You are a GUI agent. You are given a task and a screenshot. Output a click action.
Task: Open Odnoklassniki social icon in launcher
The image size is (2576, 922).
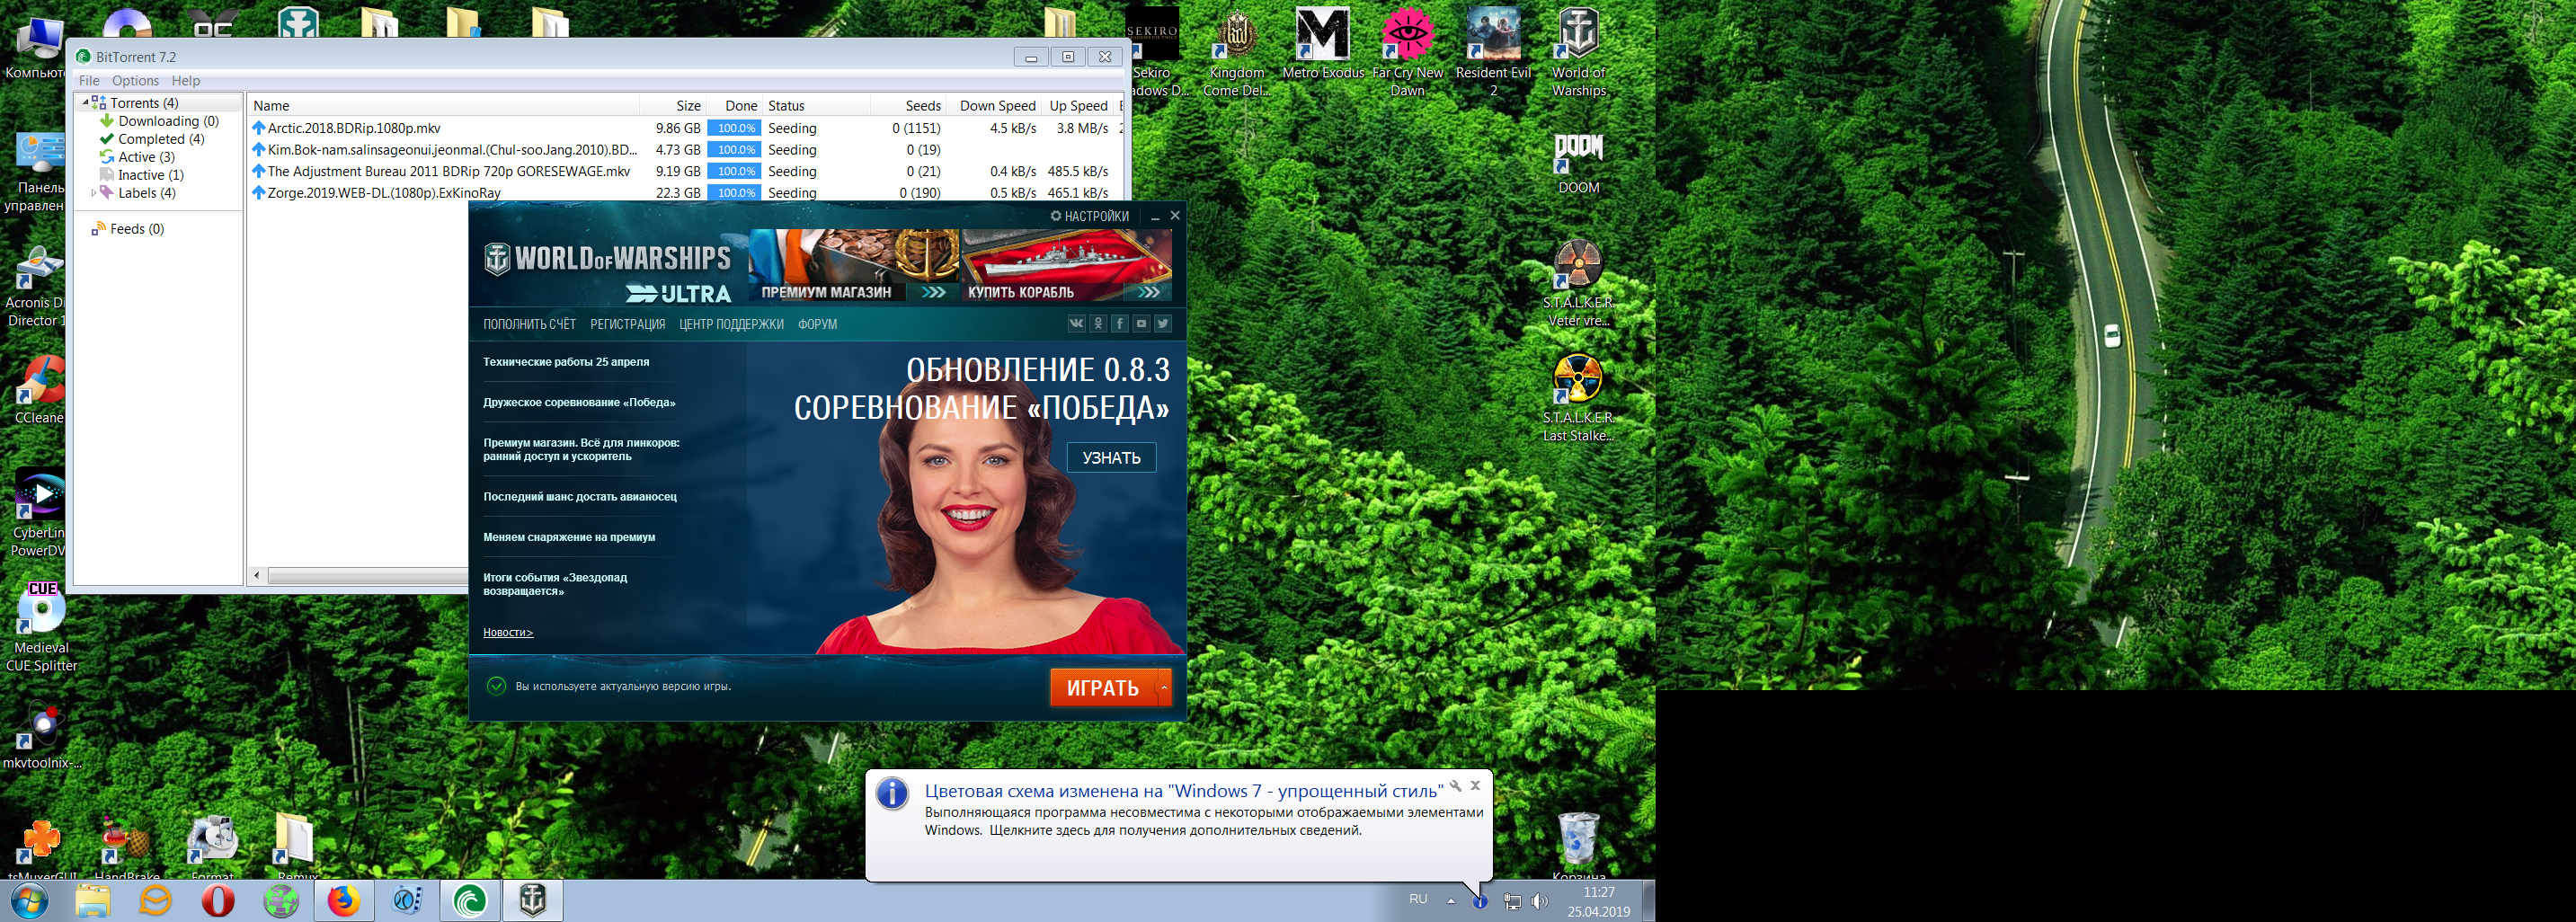[1098, 323]
